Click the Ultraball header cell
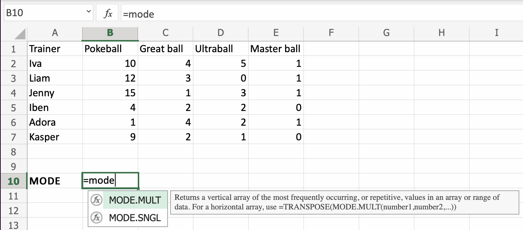This screenshot has height=230, width=523. [221, 49]
